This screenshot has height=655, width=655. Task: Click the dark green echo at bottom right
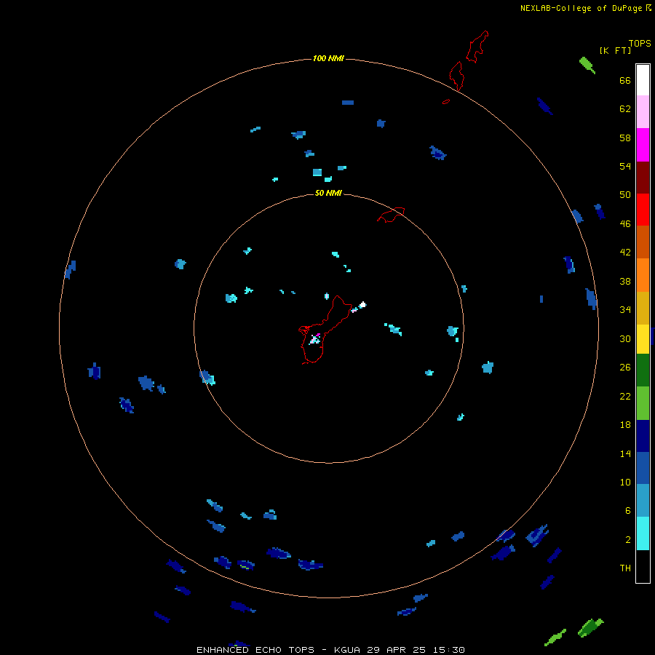(x=590, y=627)
